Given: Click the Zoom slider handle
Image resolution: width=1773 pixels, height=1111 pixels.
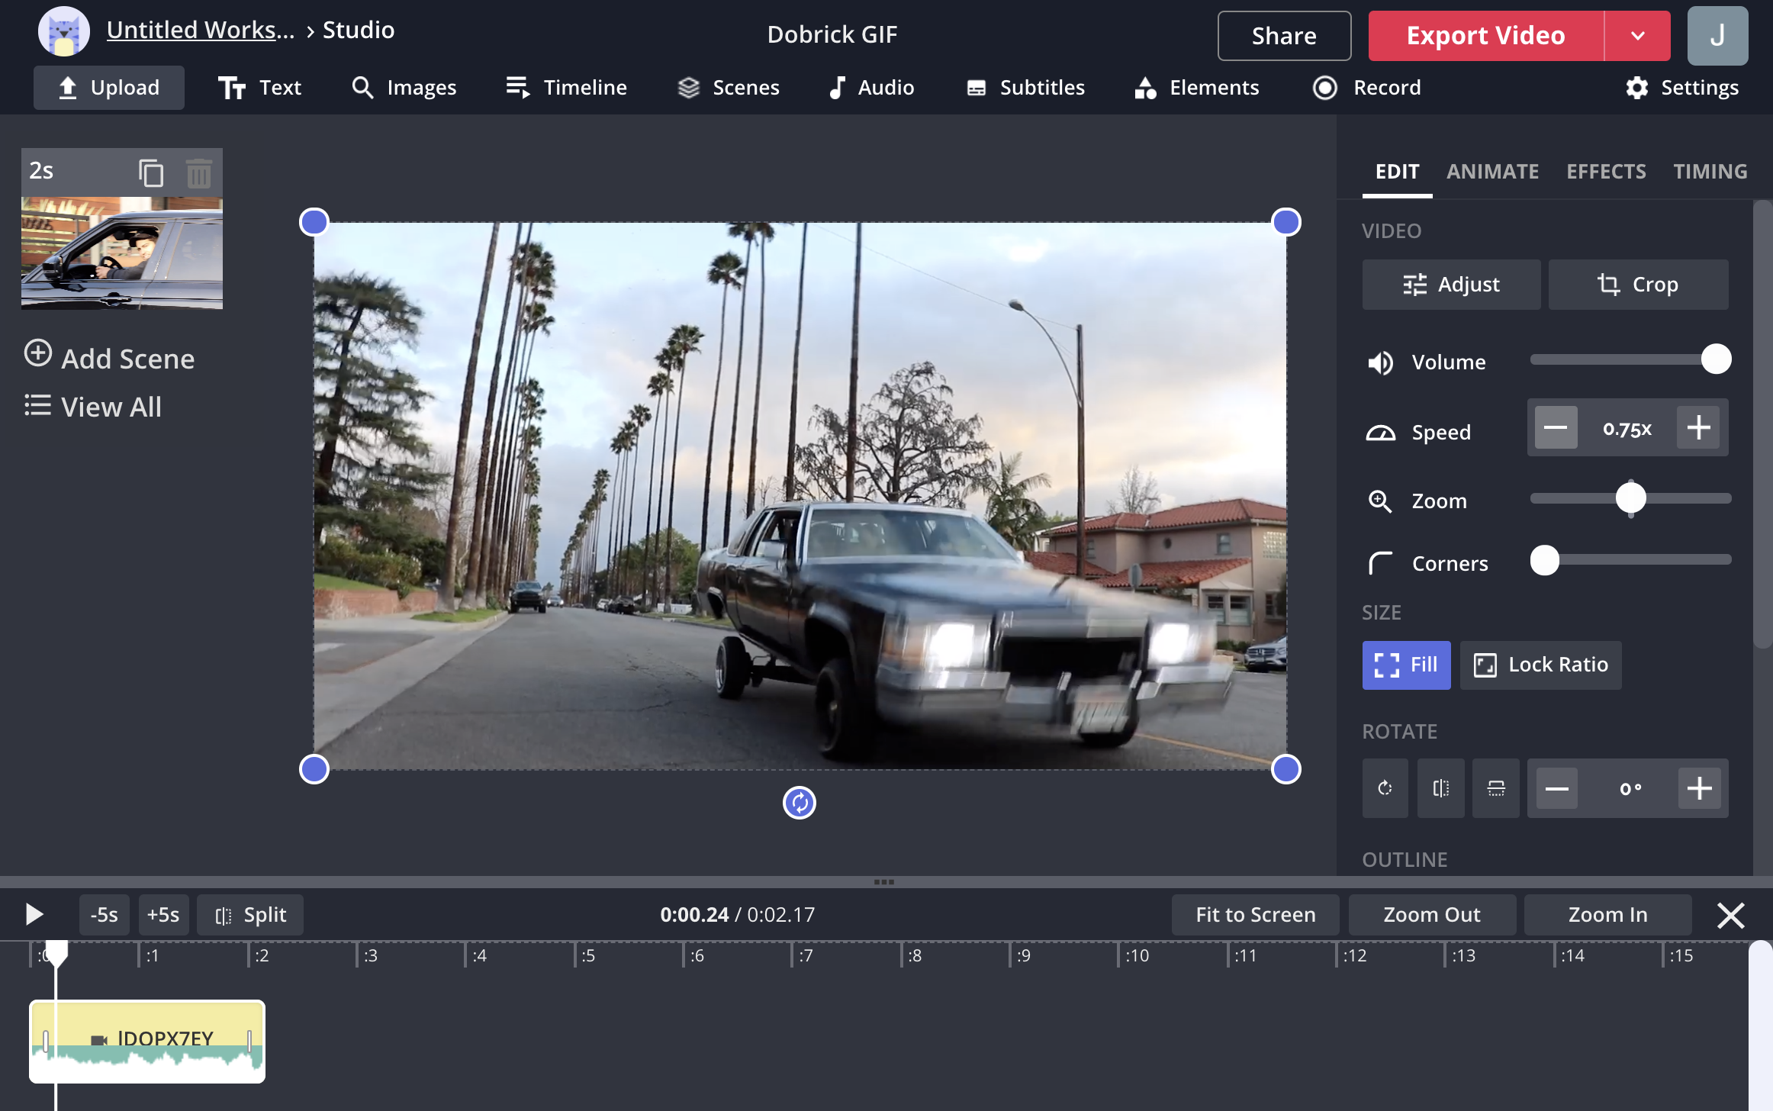Looking at the screenshot, I should click(1630, 498).
